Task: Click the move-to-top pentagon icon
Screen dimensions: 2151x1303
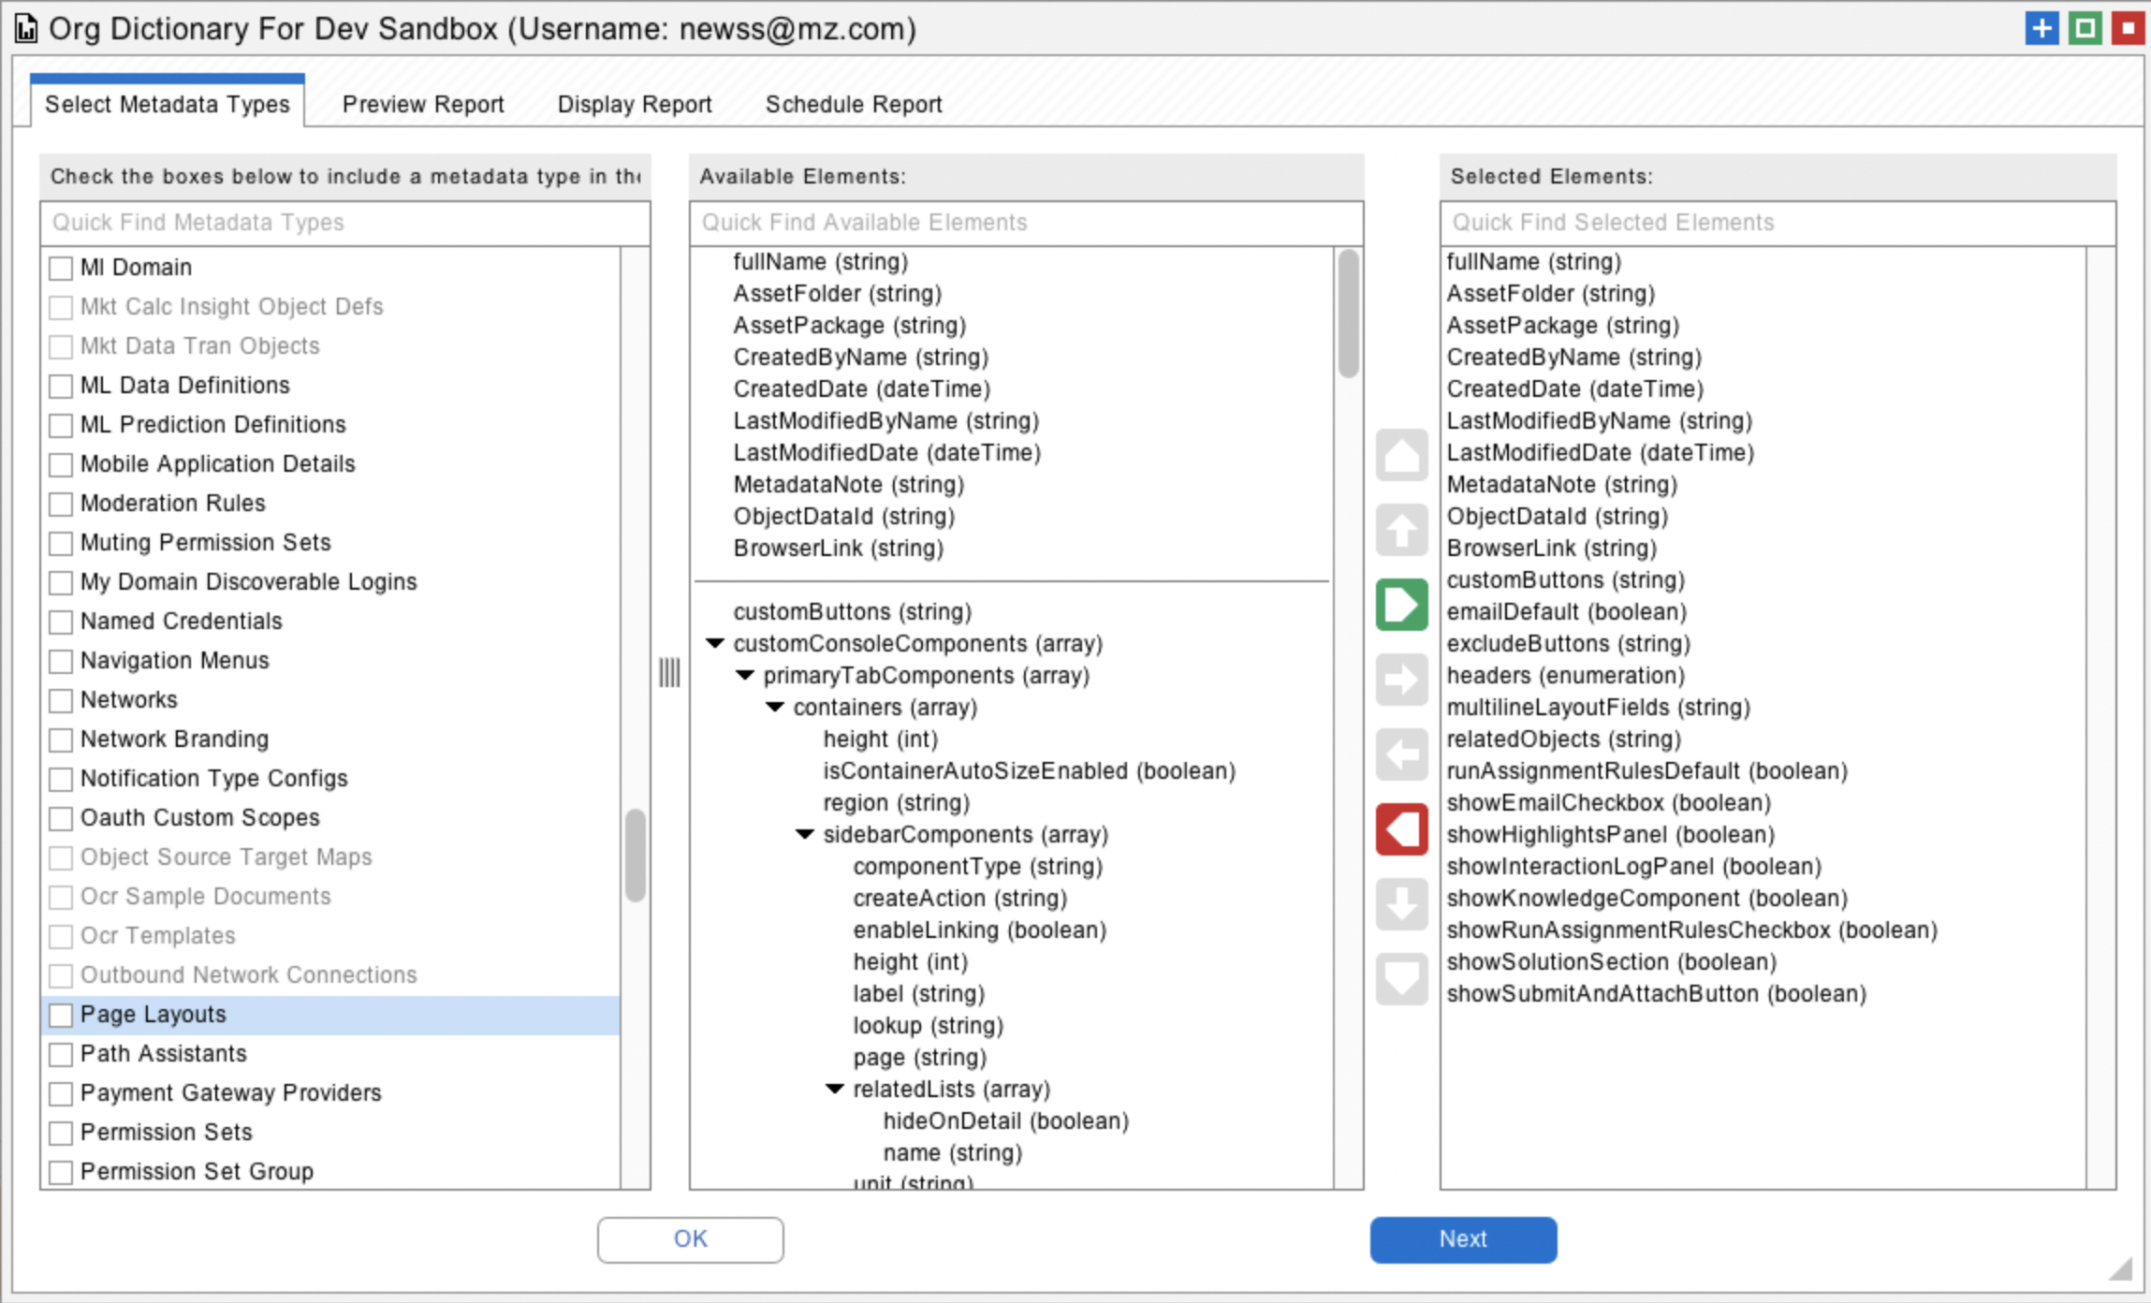Action: click(1401, 456)
